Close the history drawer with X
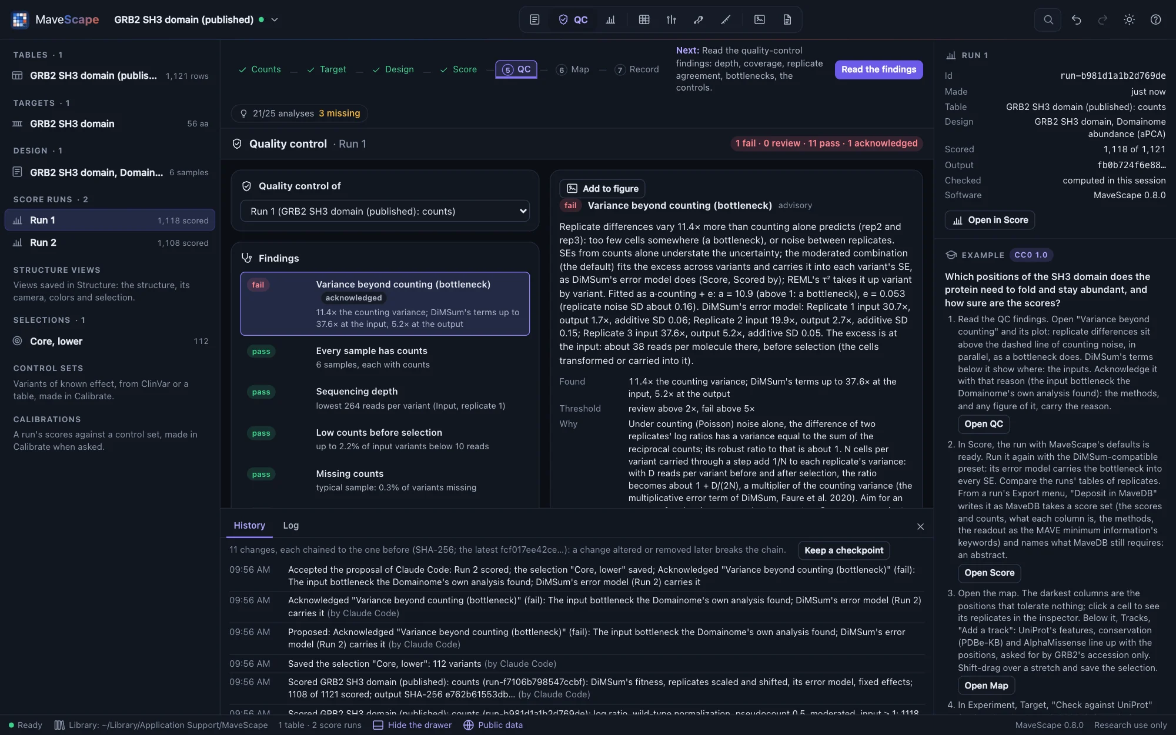The image size is (1176, 735). 920,527
